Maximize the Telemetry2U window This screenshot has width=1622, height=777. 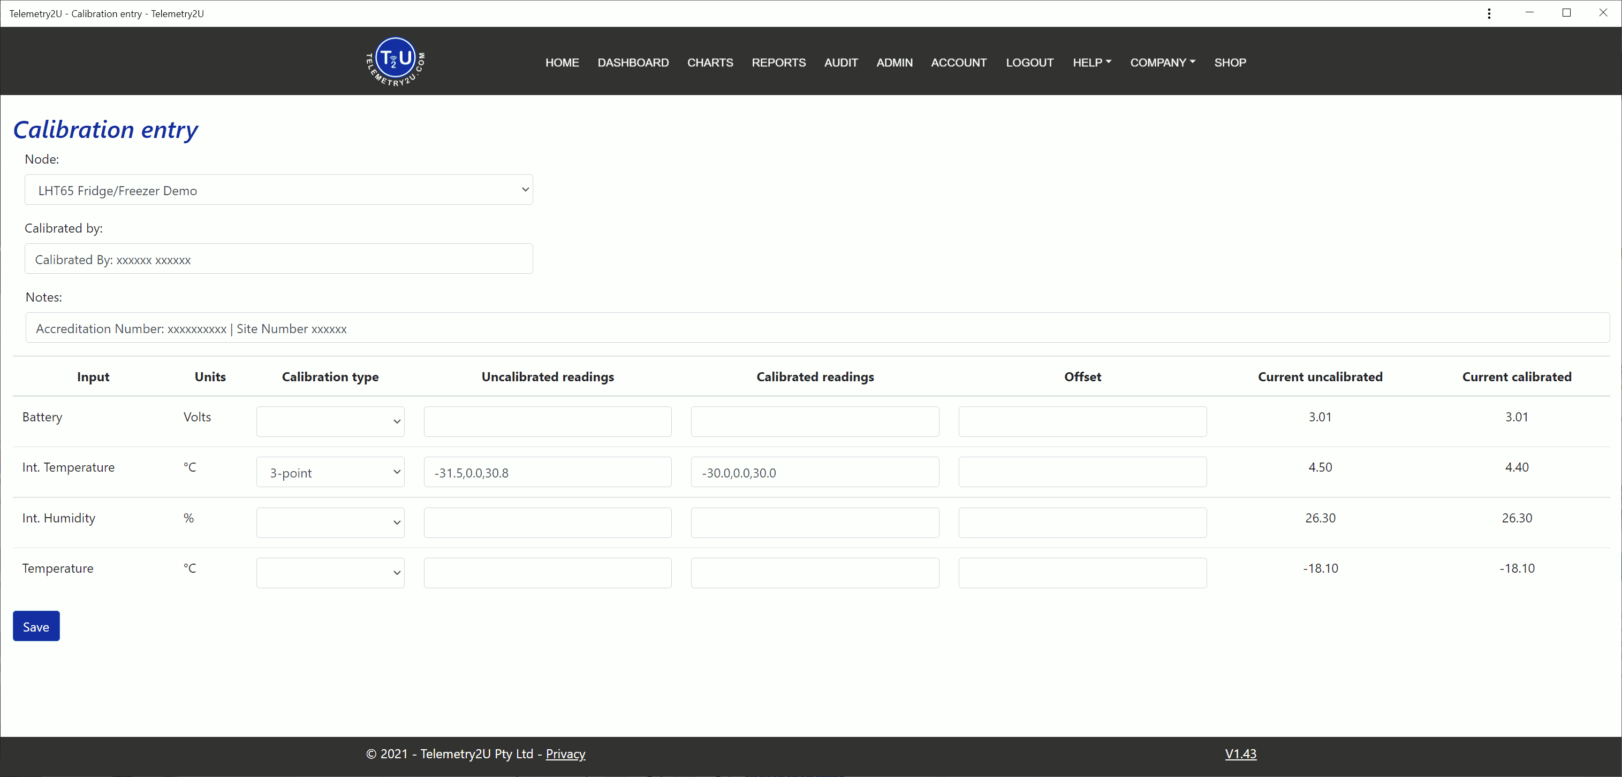coord(1566,13)
